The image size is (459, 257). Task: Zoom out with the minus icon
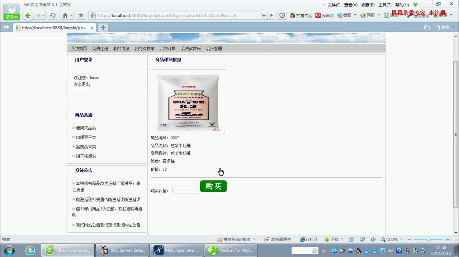[409, 239]
